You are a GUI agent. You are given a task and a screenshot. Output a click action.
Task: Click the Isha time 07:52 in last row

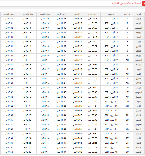click(x=9, y=152)
